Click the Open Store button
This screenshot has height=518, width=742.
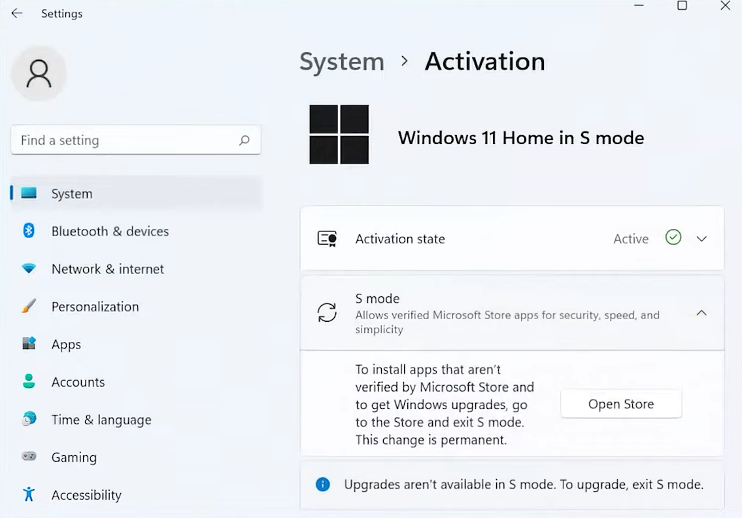(621, 404)
